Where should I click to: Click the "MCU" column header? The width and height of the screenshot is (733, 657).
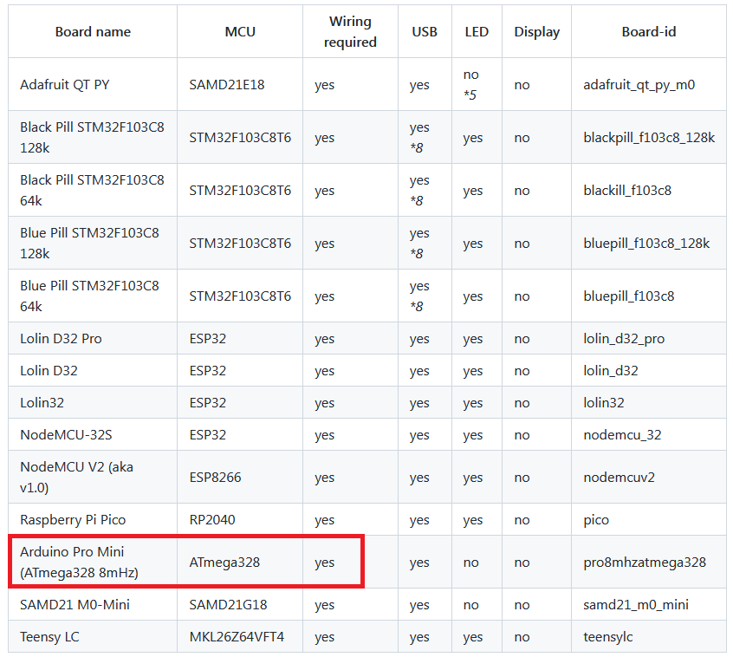(240, 32)
